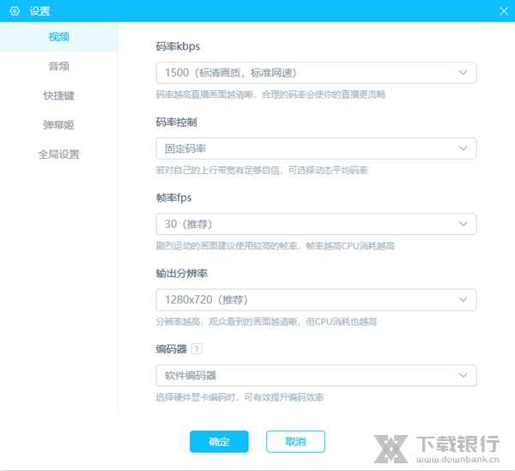
Task: Click the question mark help icon beside 编码器
Action: pos(197,349)
